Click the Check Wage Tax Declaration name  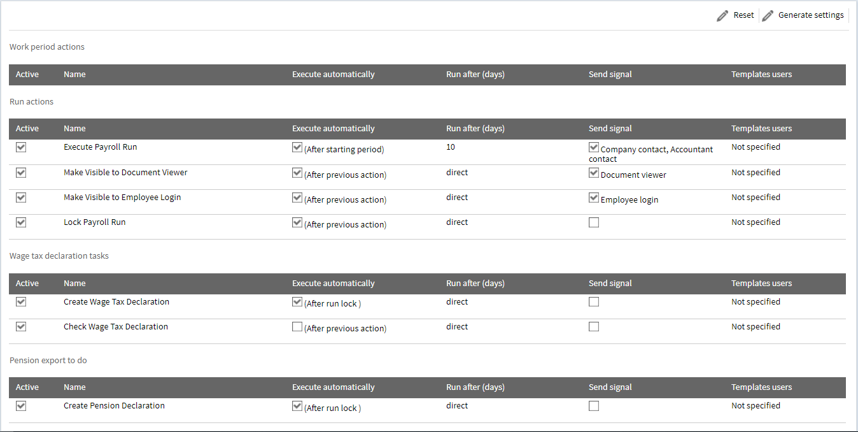116,327
